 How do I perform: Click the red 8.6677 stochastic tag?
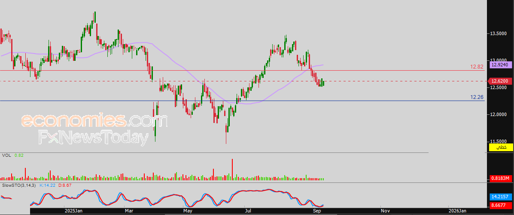coord(501,206)
